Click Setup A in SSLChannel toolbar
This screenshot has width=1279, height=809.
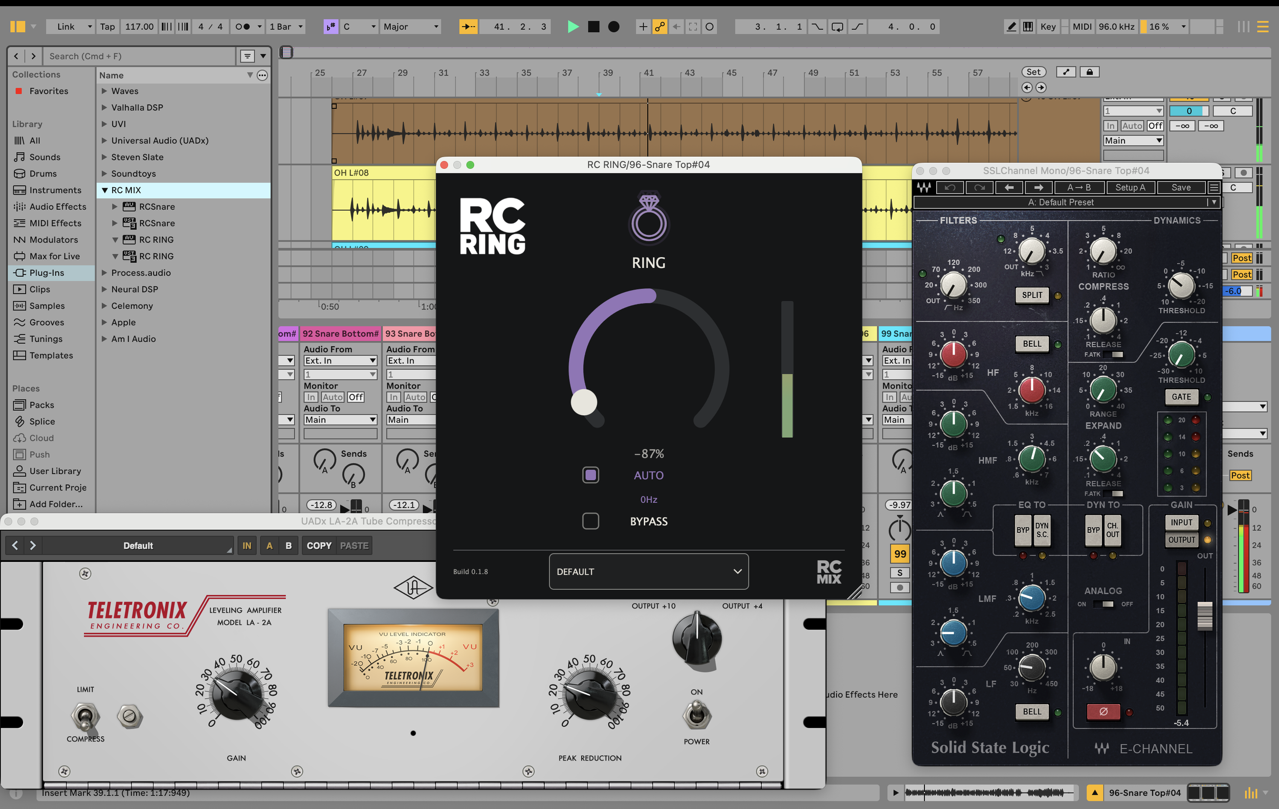1130,187
